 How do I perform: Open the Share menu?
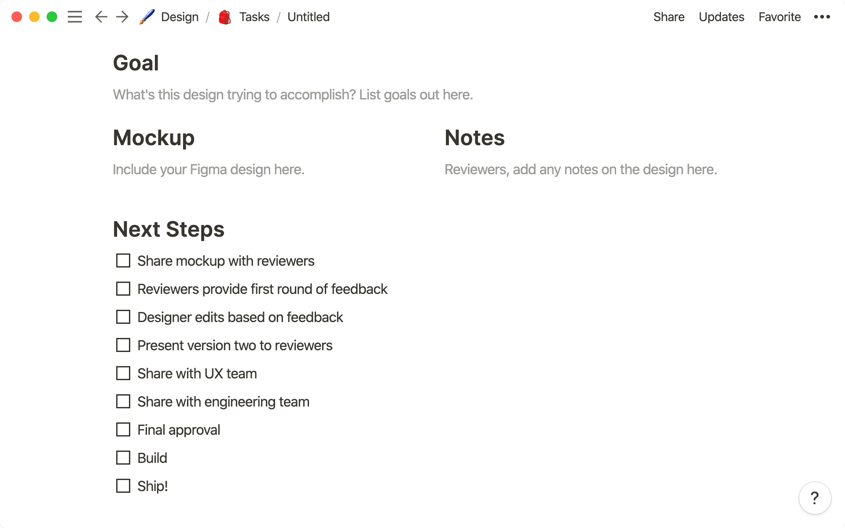click(669, 17)
